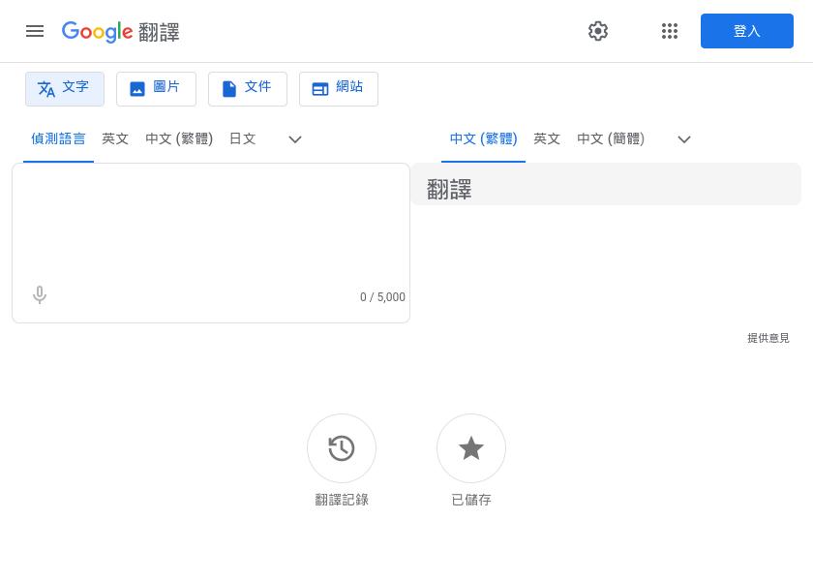Switch to 網站 website translation mode

coord(338,89)
